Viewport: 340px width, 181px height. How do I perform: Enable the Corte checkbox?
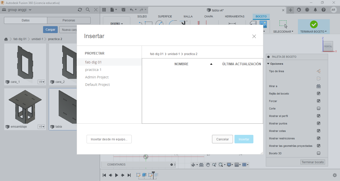click(318, 109)
